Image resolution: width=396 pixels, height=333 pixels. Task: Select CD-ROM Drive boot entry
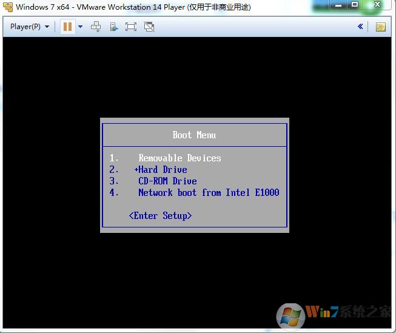click(x=167, y=181)
